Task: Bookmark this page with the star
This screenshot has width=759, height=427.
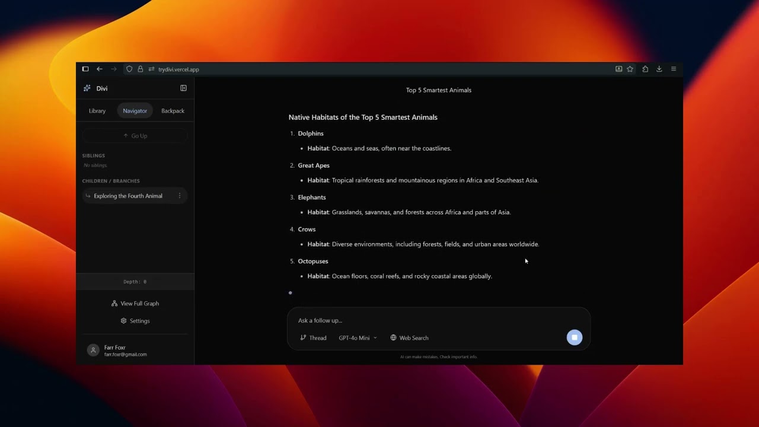Action: pyautogui.click(x=630, y=69)
